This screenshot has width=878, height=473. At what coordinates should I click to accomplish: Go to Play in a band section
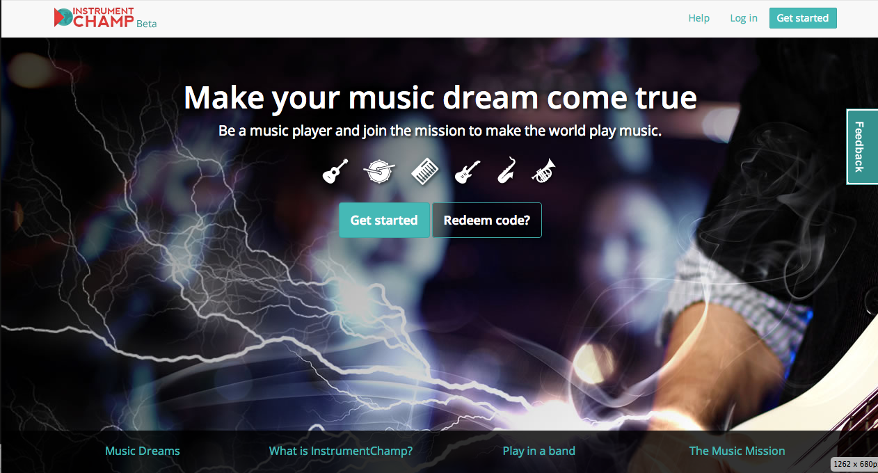(539, 451)
